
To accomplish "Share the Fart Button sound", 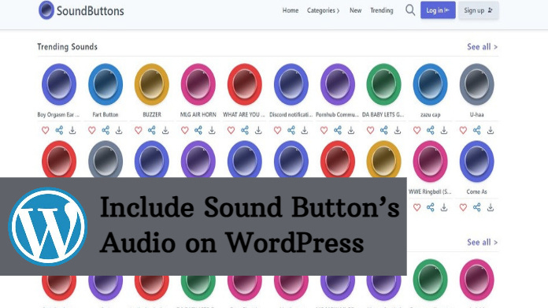I will pos(106,131).
